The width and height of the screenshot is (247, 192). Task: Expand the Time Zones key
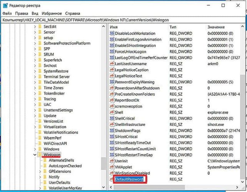point(35,88)
